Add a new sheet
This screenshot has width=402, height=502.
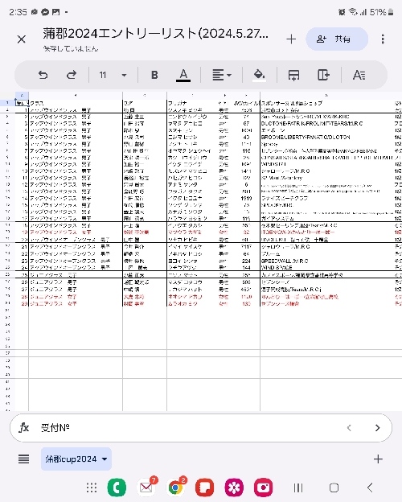coord(378,459)
